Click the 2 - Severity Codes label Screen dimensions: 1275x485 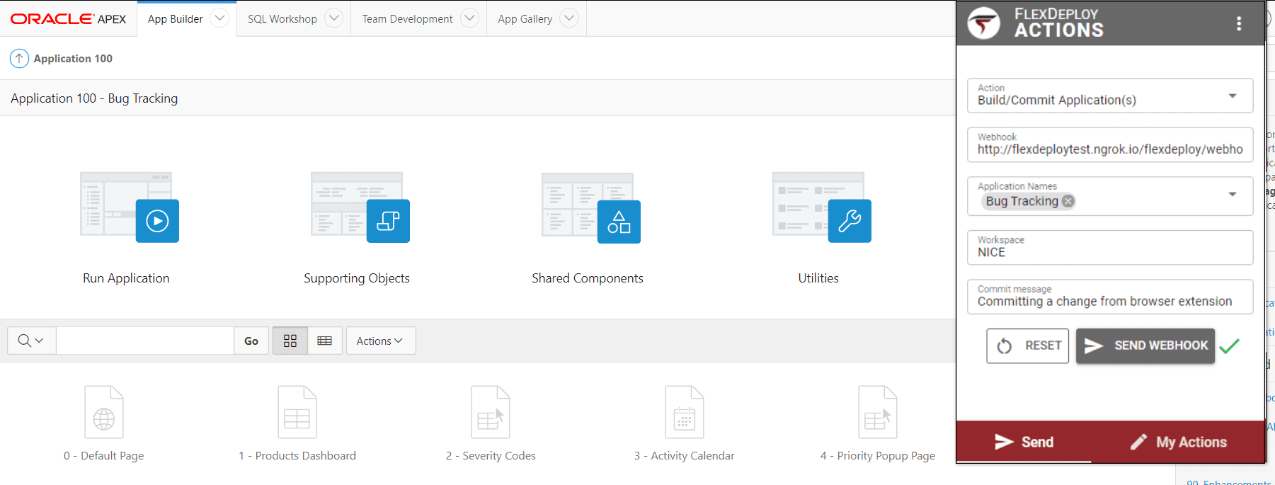pos(491,456)
